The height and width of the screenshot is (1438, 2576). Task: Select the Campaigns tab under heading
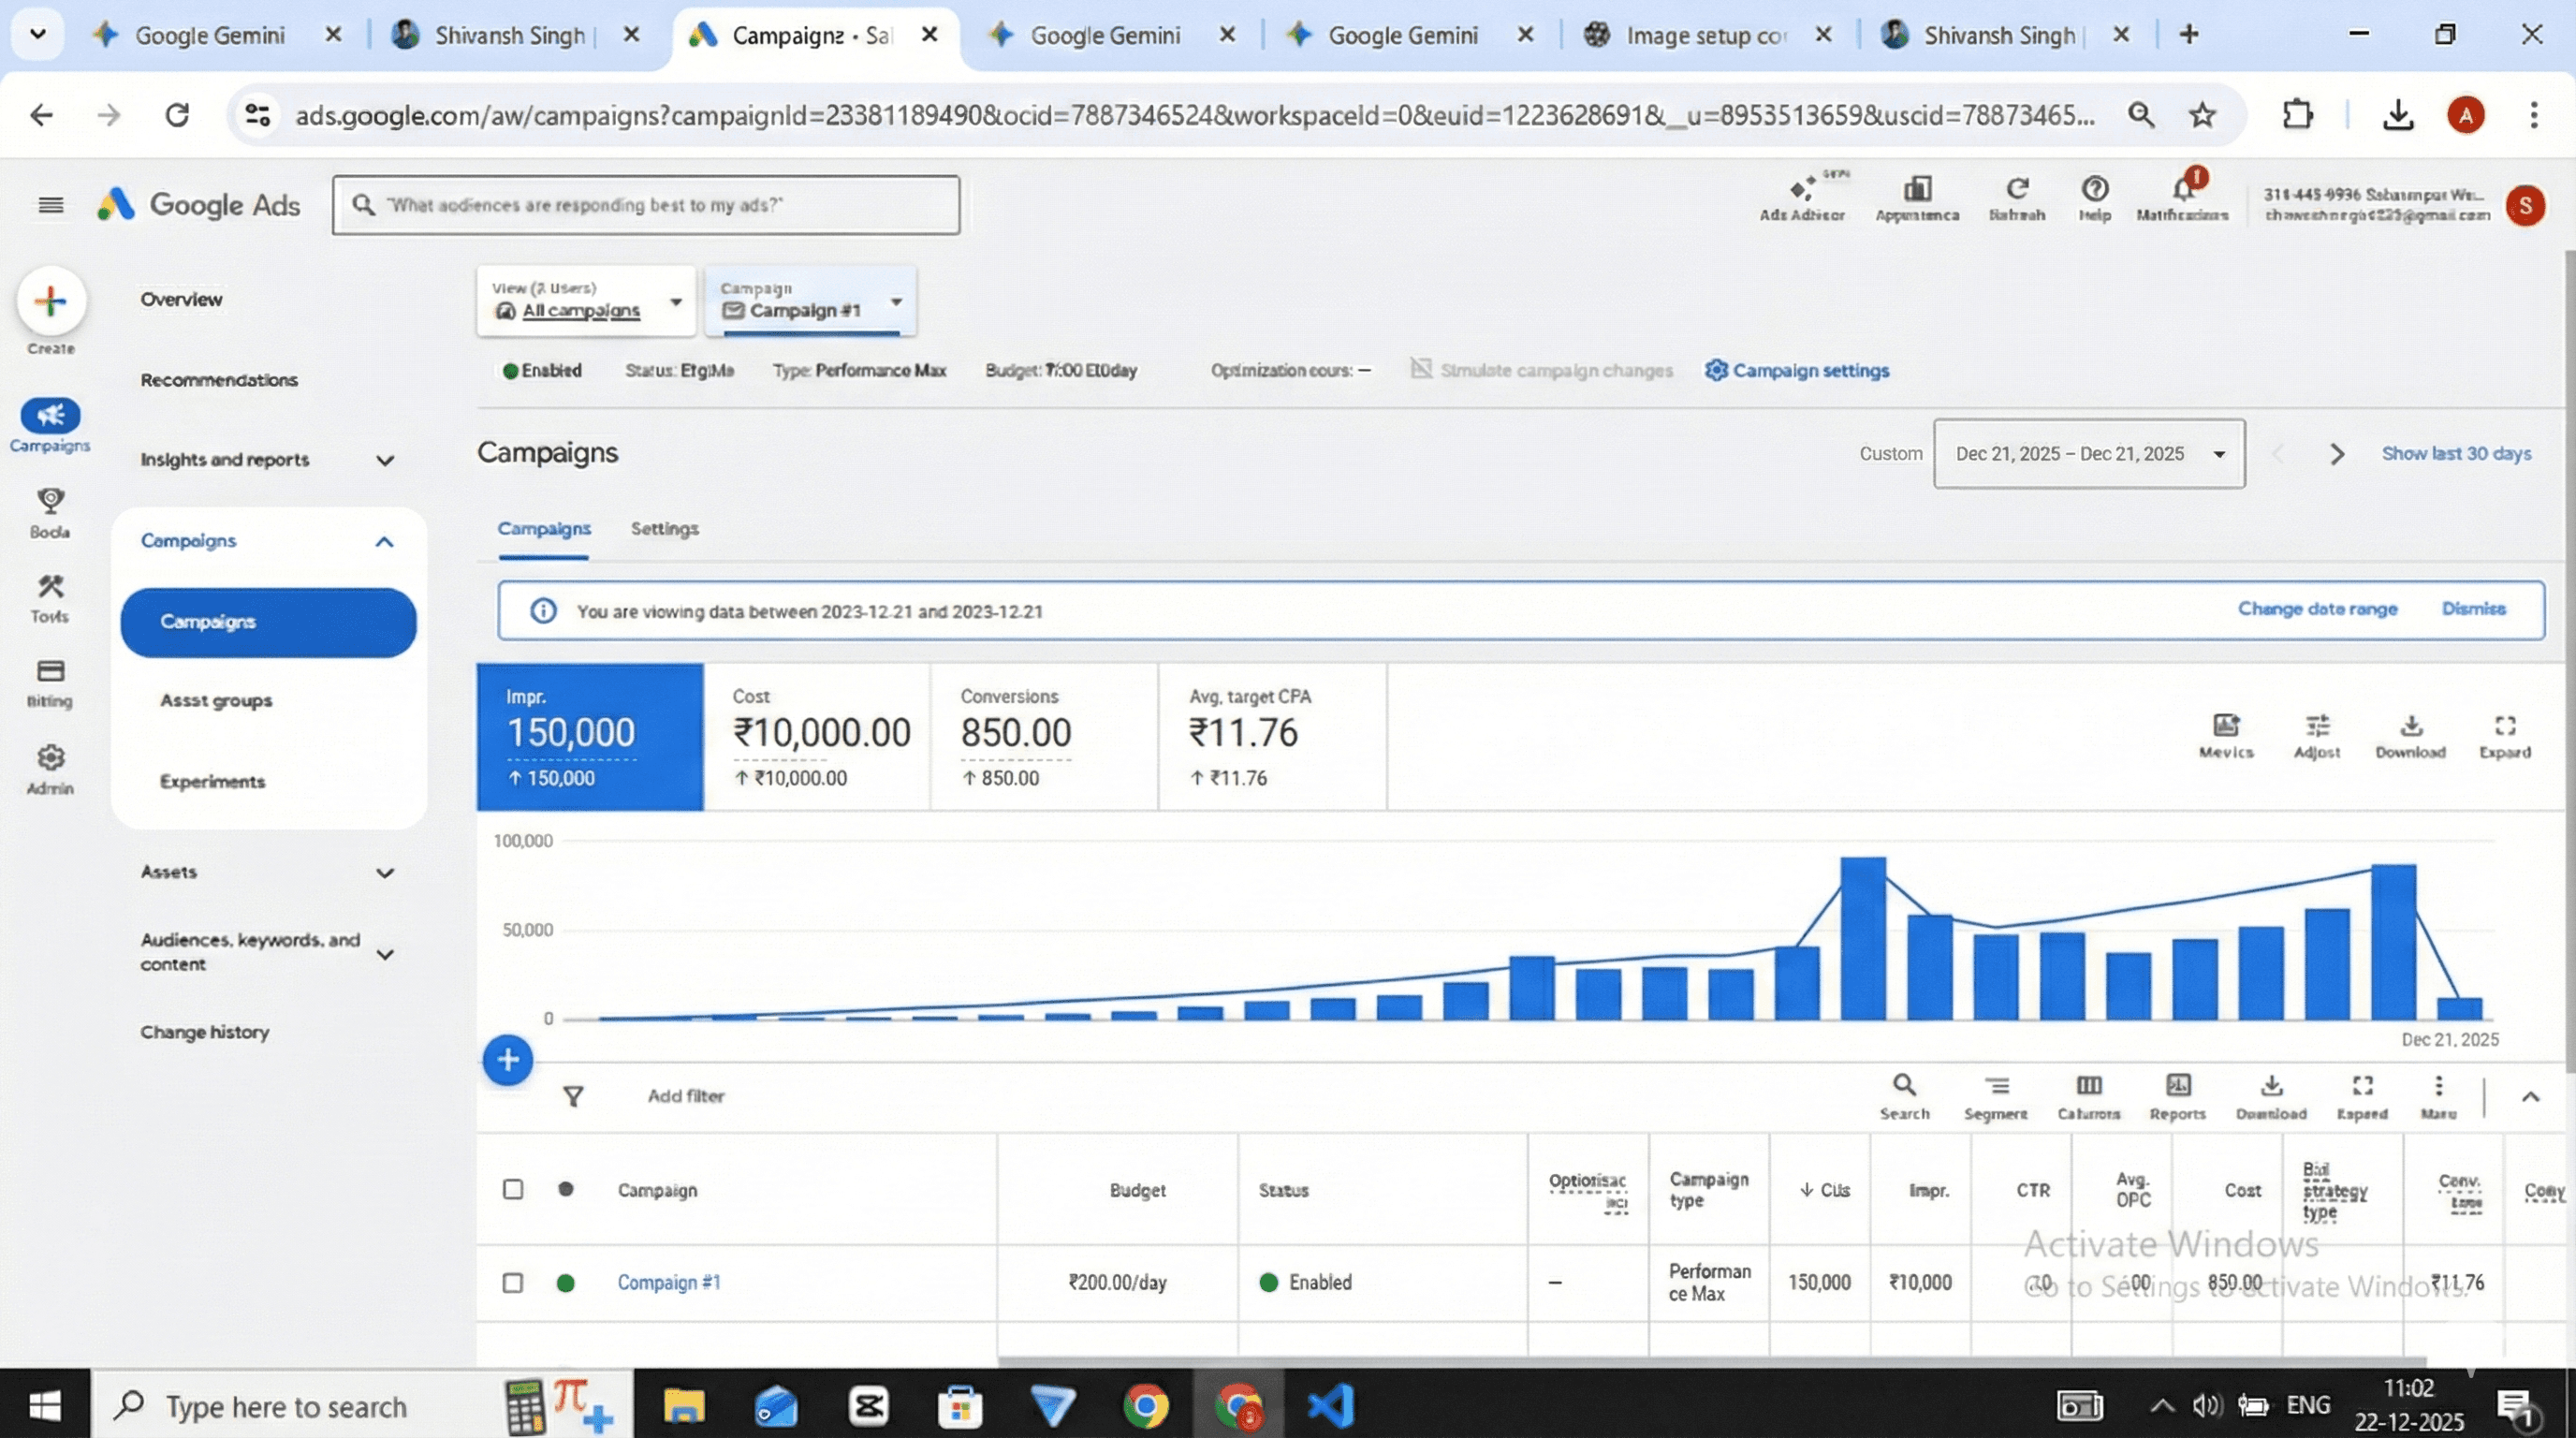click(x=544, y=529)
